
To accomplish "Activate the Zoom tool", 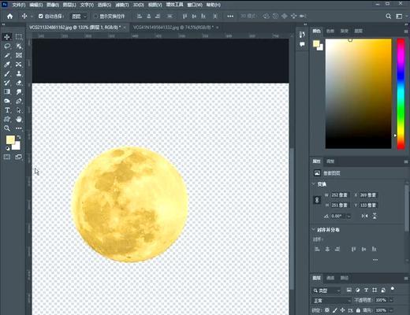I will pos(7,128).
